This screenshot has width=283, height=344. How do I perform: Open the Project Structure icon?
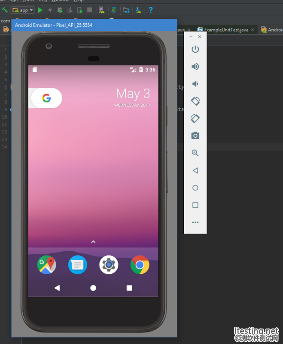(126, 10)
